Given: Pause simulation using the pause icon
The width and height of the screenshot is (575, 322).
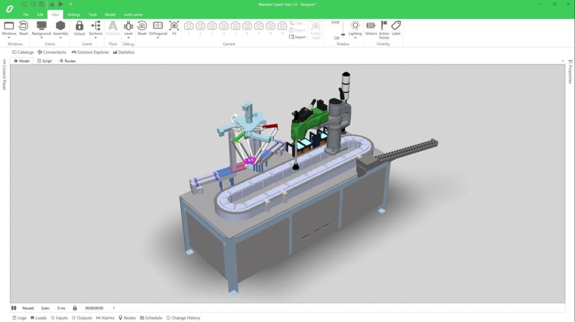Looking at the screenshot, I should 13,308.
